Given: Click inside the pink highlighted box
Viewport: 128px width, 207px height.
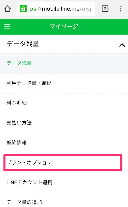Looking at the screenshot, I should (x=63, y=163).
